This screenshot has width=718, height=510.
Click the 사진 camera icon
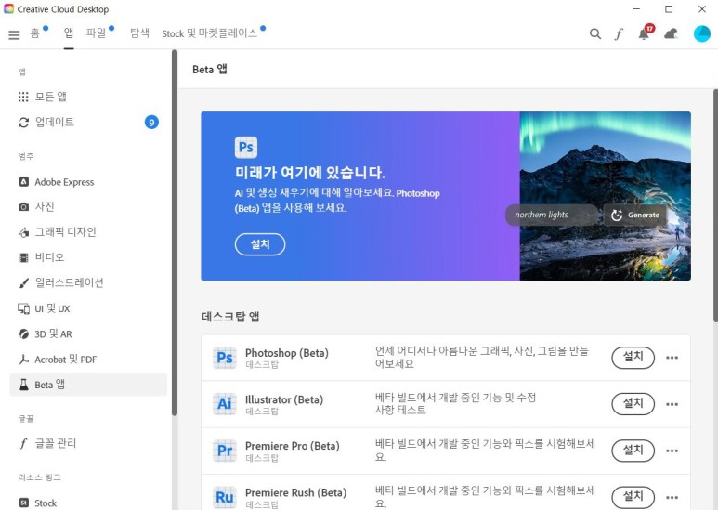tap(23, 207)
